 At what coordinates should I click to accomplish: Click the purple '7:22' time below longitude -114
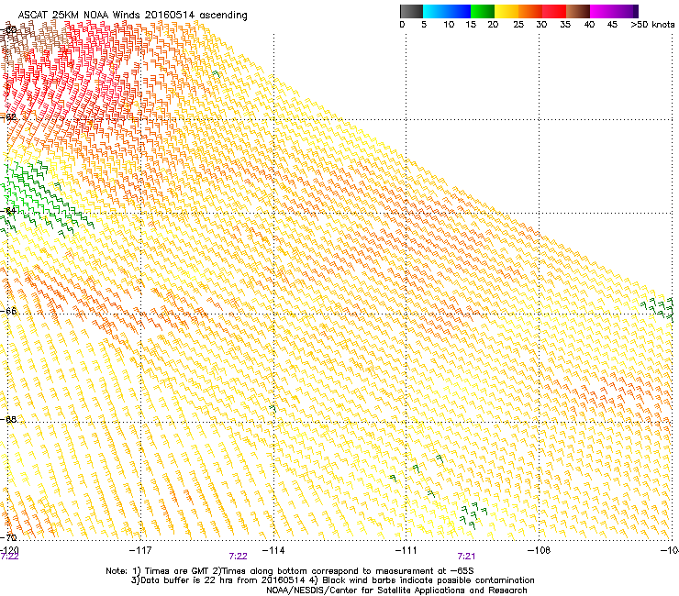point(239,557)
